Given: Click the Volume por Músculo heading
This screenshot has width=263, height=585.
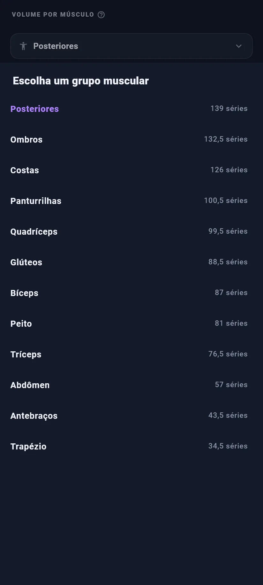Looking at the screenshot, I should click(53, 15).
